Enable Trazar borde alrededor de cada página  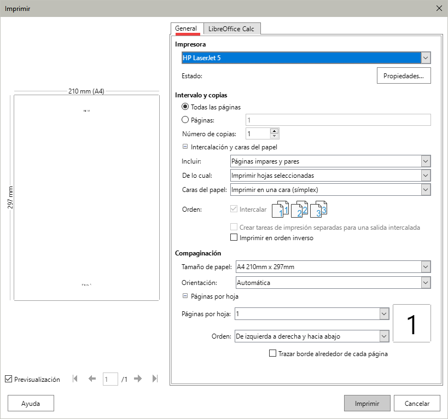coord(273,354)
